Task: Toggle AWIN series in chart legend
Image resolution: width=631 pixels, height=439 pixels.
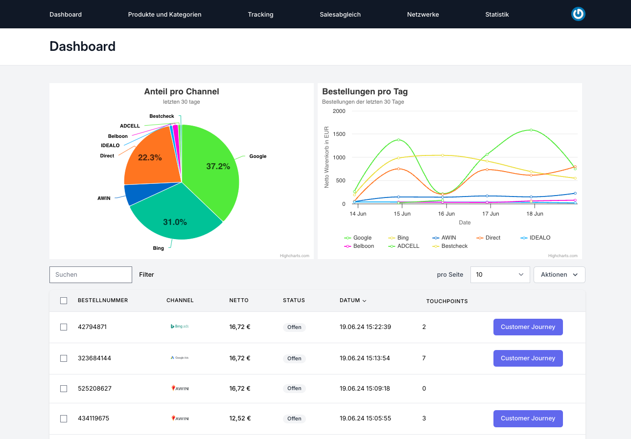Action: (x=444, y=238)
